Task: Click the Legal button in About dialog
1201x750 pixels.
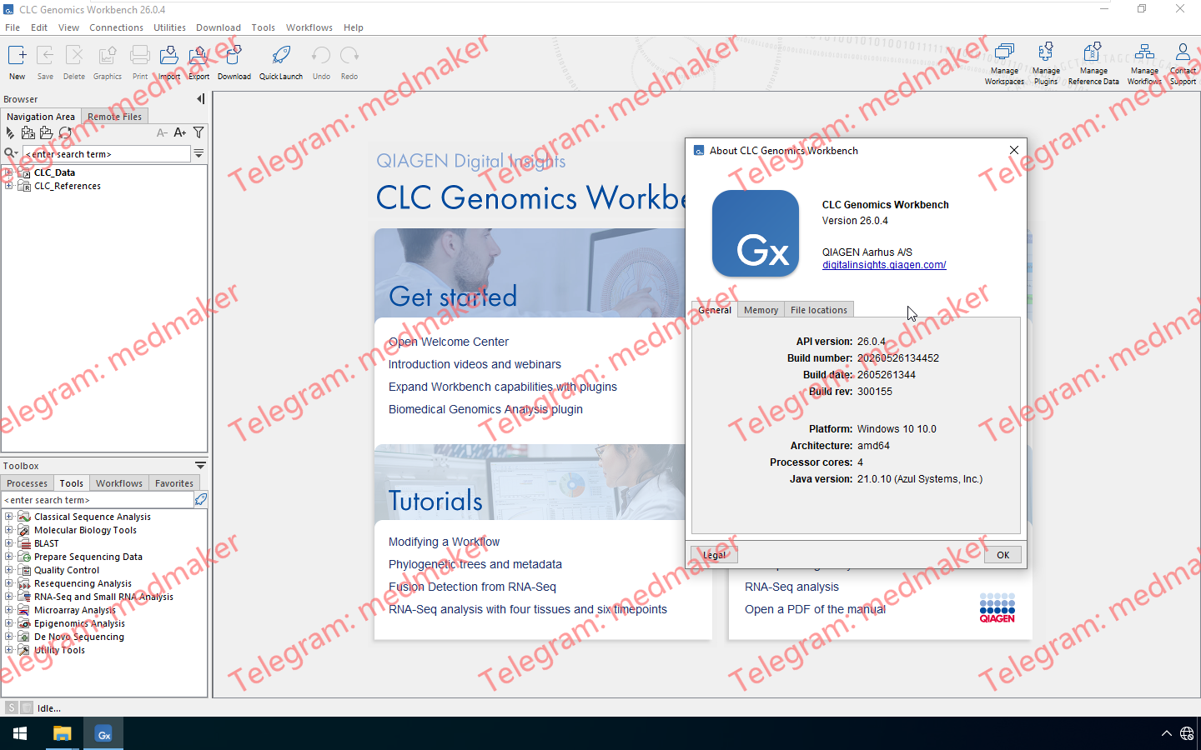Action: pyautogui.click(x=714, y=555)
